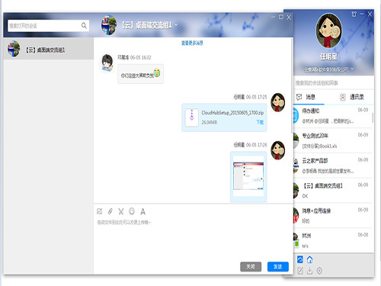Image resolution: width=381 pixels, height=286 pixels.
Task: Click the gray 关闭 close button
Action: (x=251, y=266)
